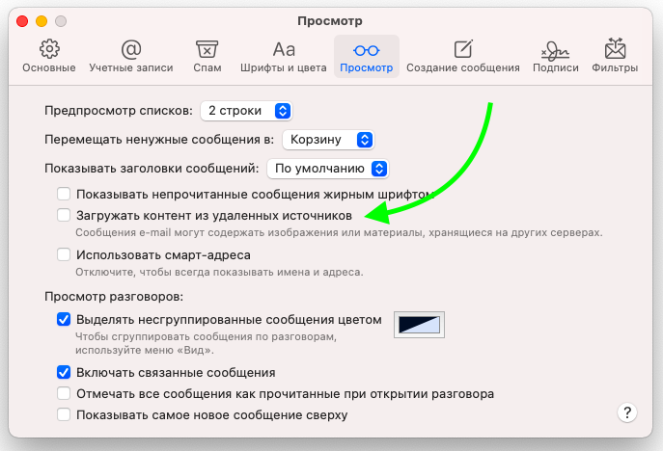Enable Использовать смарт-адреса checkbox

click(x=64, y=254)
